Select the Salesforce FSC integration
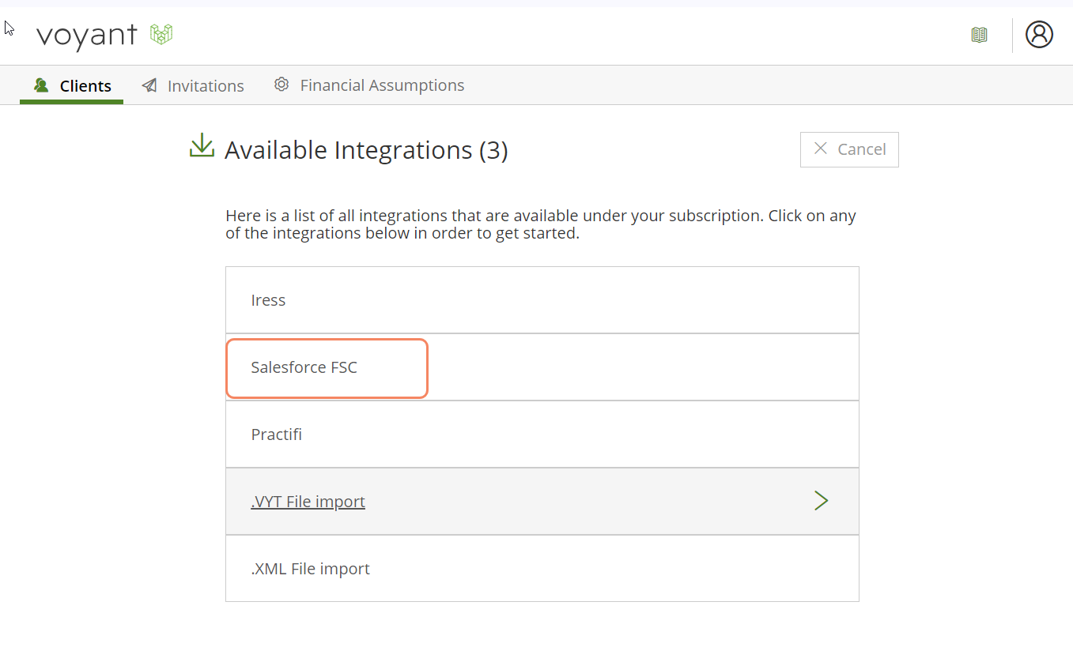Viewport: 1073px width, 647px height. pos(542,367)
